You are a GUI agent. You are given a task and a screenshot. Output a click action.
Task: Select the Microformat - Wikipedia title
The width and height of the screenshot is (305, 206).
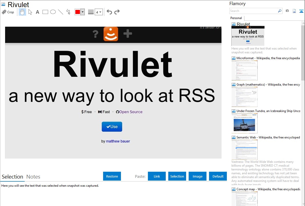[x=268, y=58]
